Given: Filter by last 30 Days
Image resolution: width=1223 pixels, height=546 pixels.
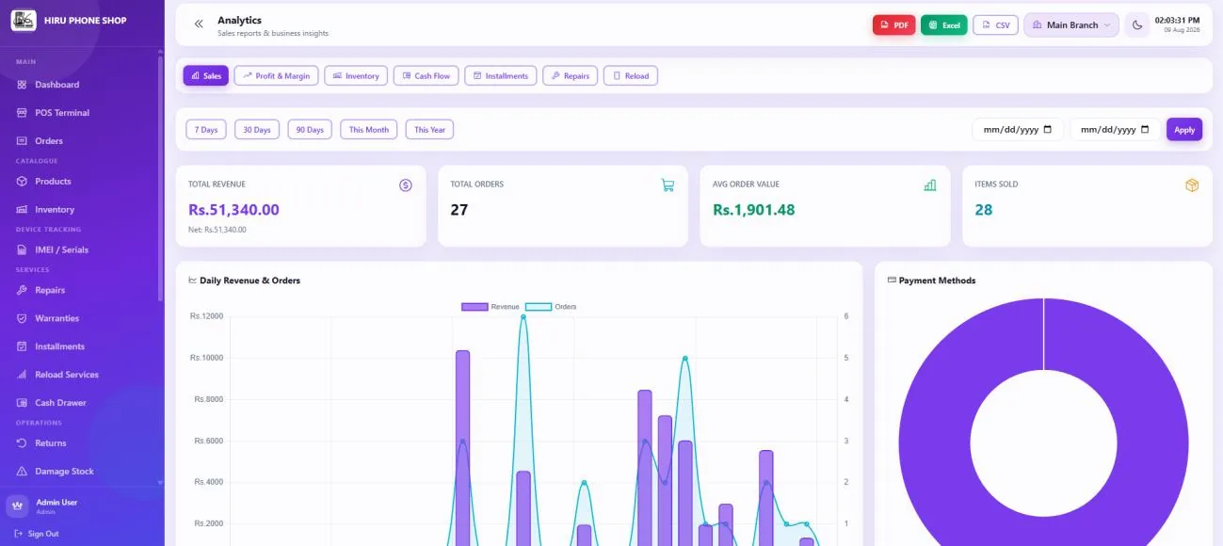Looking at the screenshot, I should [257, 130].
